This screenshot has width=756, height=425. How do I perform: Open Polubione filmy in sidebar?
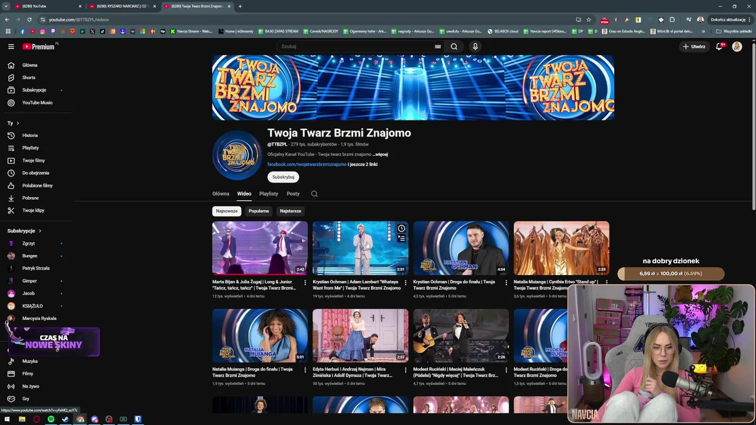pos(37,185)
